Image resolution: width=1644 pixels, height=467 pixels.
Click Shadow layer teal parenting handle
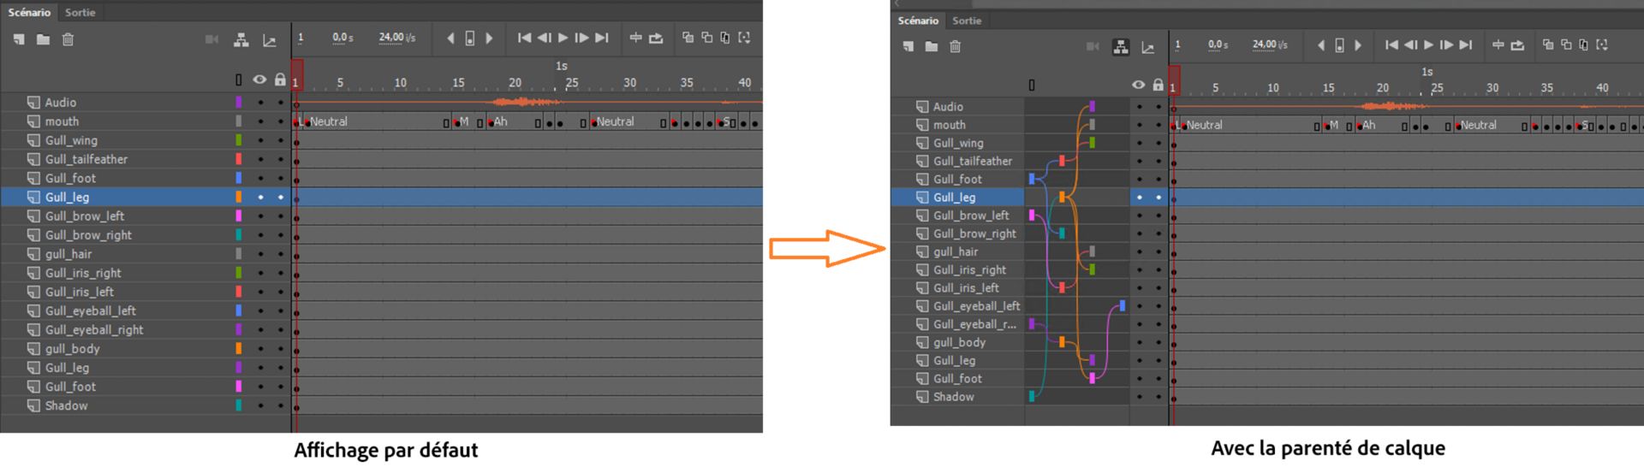[1032, 396]
